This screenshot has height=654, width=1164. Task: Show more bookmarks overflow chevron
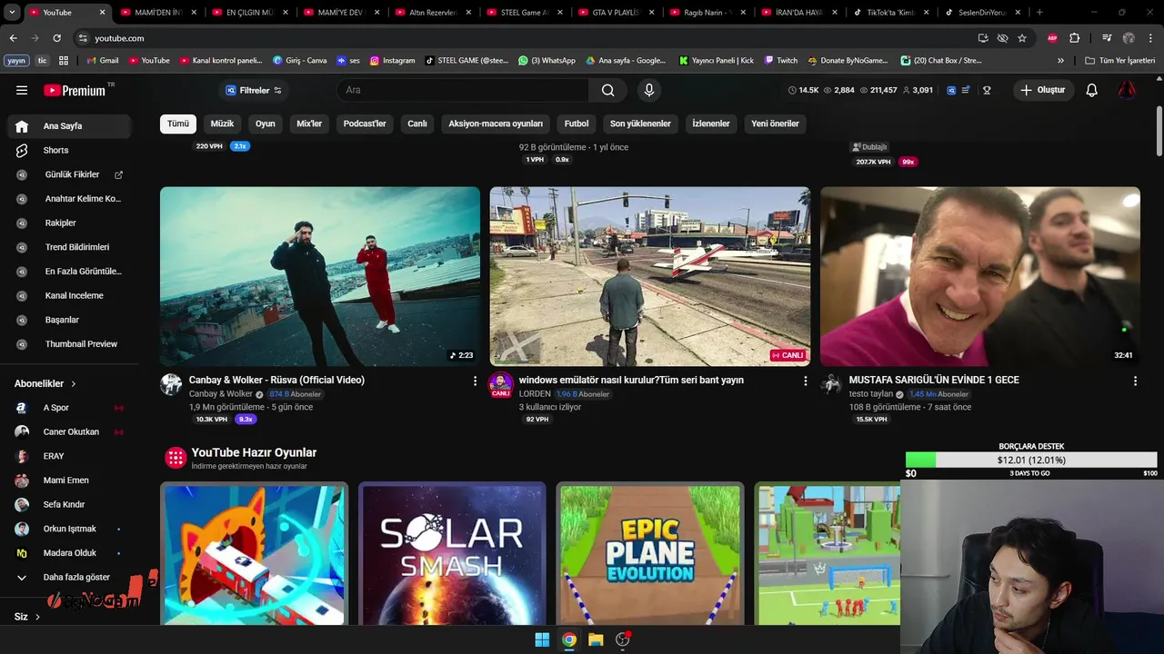pos(1060,60)
